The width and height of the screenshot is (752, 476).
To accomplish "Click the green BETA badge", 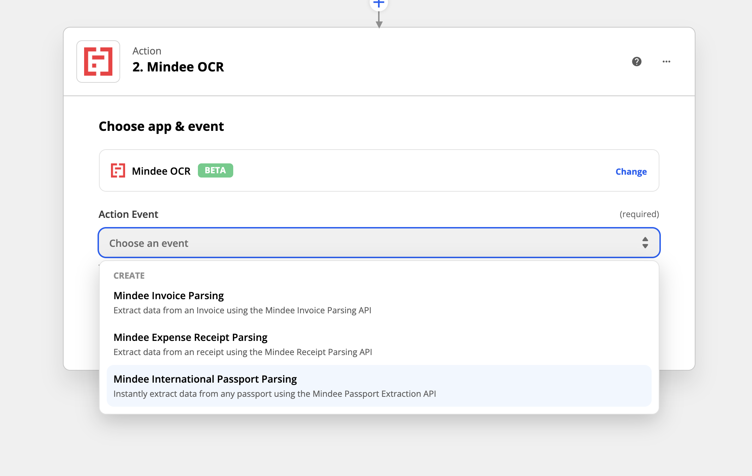I will 215,170.
